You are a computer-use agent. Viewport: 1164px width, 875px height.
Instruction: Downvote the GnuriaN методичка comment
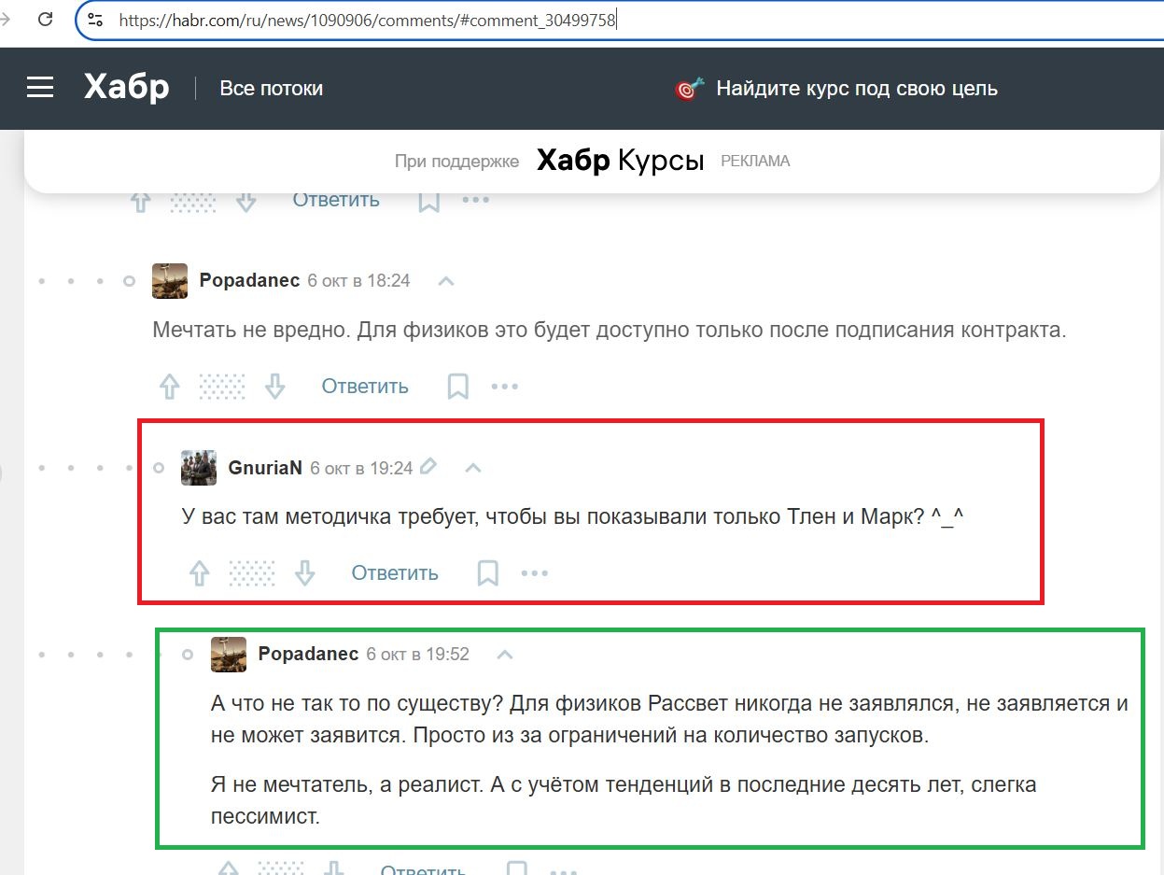(304, 573)
